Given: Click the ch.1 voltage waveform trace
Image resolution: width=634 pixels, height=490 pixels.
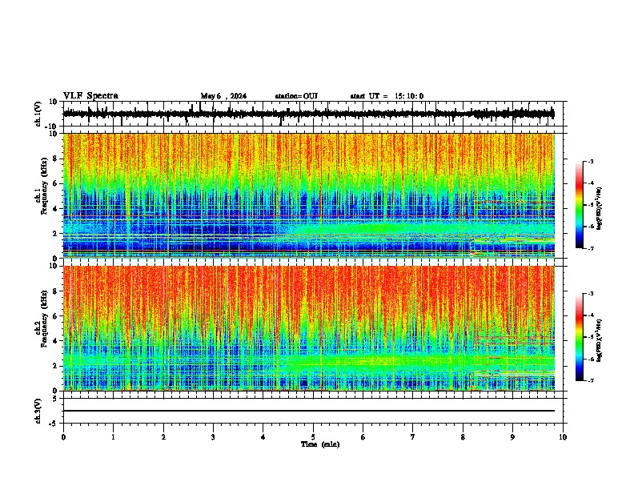Looking at the screenshot, I should [x=308, y=114].
